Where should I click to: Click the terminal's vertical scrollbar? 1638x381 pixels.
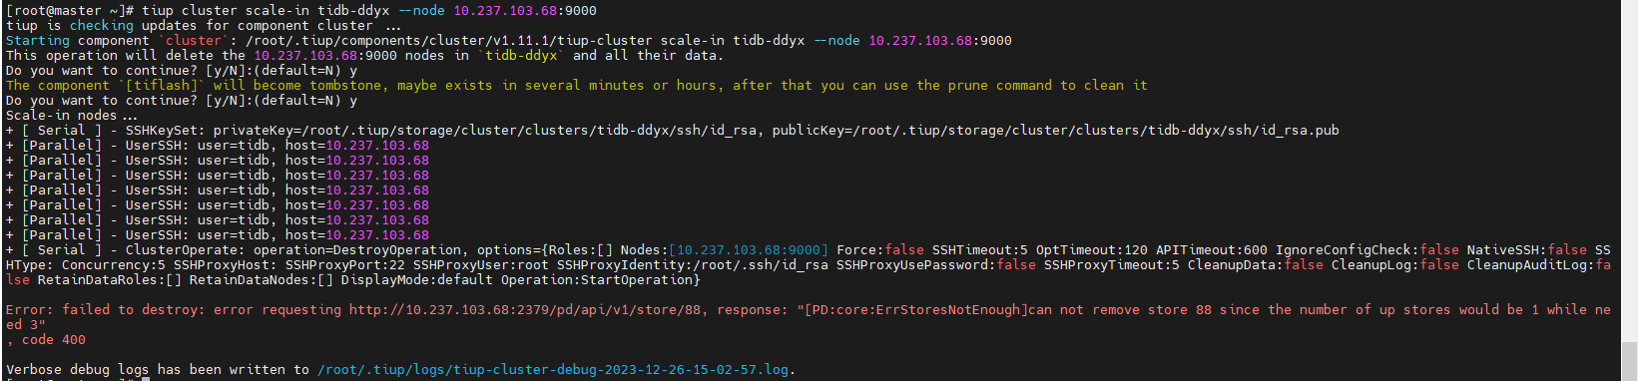pyautogui.click(x=1629, y=190)
